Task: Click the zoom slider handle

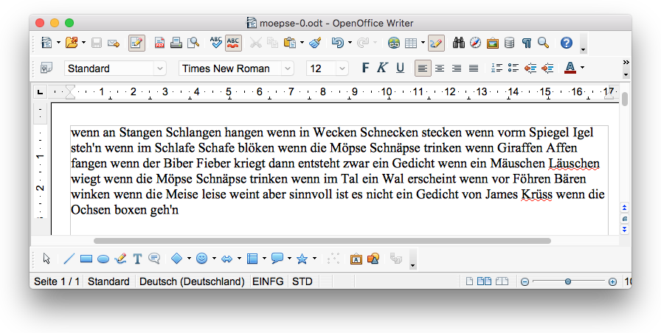Action: (568, 281)
